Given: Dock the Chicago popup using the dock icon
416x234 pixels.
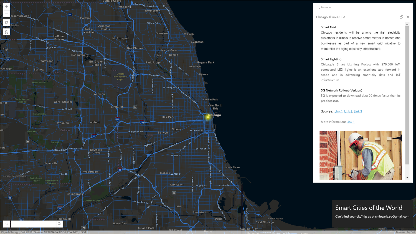Looking at the screenshot, I should pyautogui.click(x=401, y=17).
